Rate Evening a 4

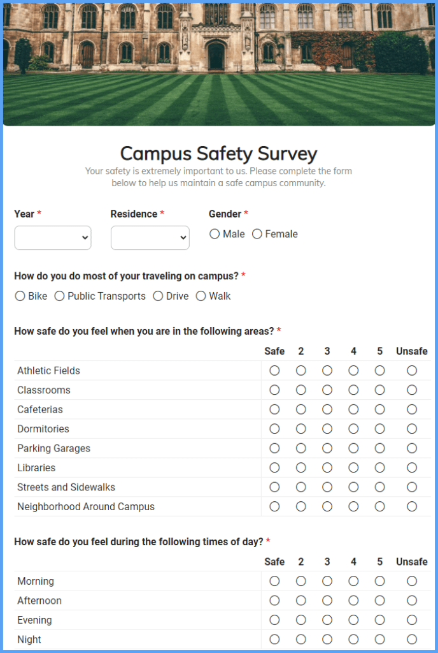click(x=353, y=619)
